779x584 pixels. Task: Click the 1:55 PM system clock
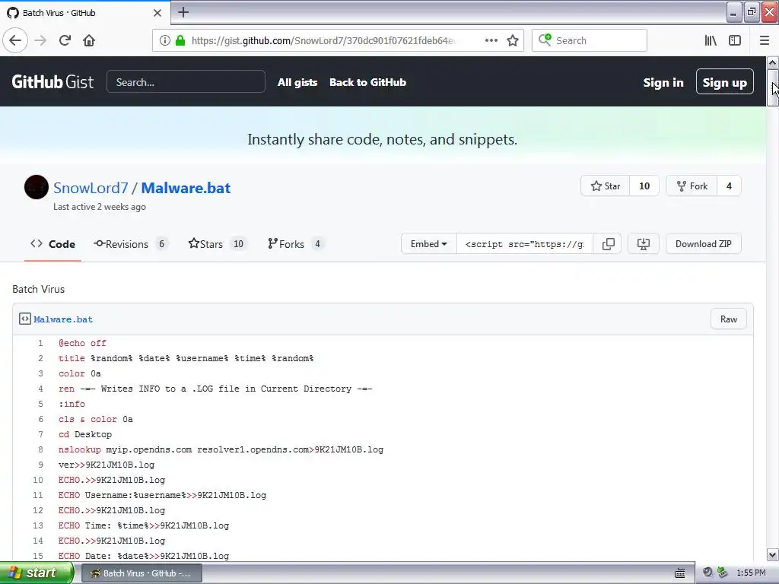tap(751, 573)
